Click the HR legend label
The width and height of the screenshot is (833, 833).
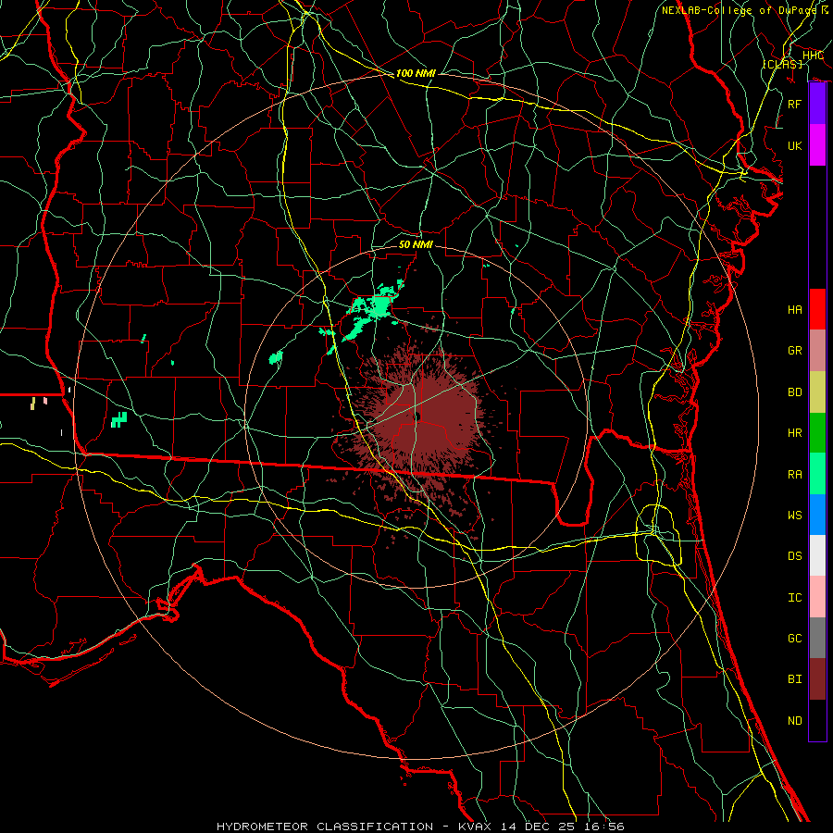[794, 433]
